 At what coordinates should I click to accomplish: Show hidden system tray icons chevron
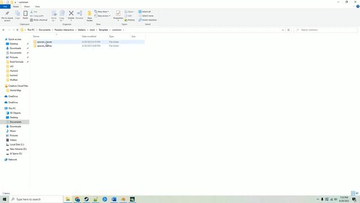tap(318, 199)
